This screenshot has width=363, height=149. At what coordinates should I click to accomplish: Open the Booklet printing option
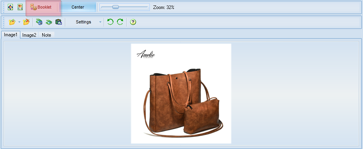41,7
